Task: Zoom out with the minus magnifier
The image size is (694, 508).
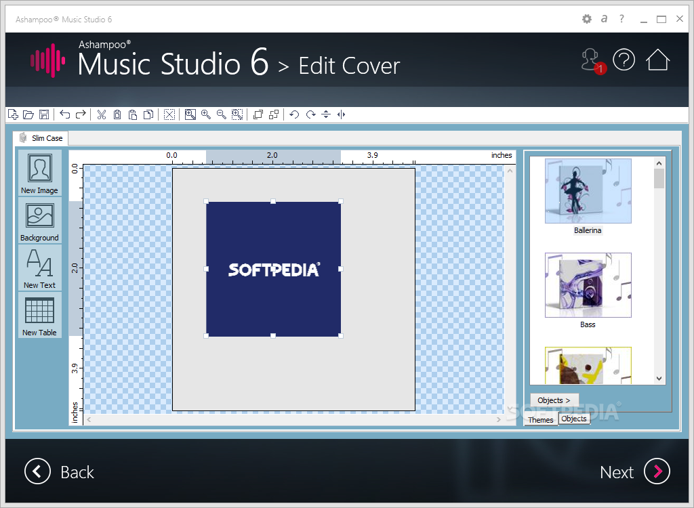Action: pyautogui.click(x=222, y=114)
